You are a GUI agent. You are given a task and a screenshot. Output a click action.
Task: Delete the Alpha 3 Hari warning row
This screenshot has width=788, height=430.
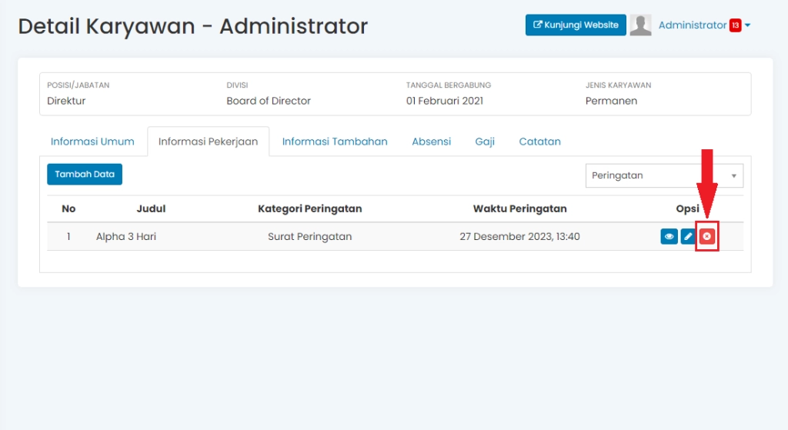click(706, 237)
